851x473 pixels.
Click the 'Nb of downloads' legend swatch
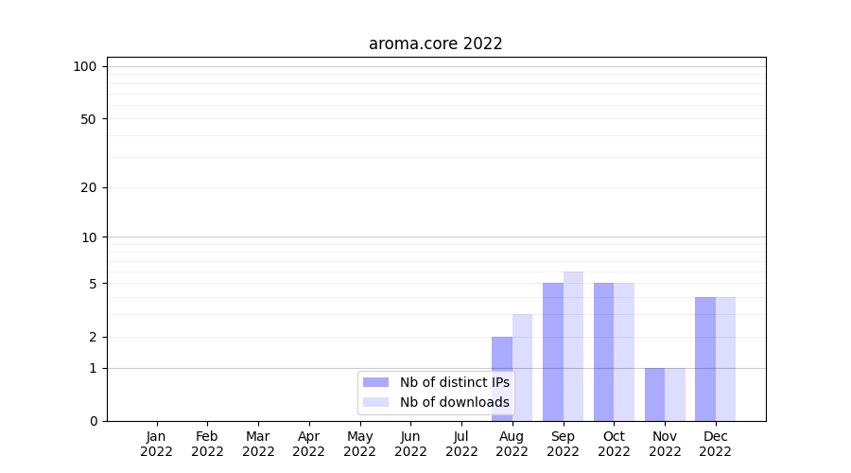coord(375,402)
